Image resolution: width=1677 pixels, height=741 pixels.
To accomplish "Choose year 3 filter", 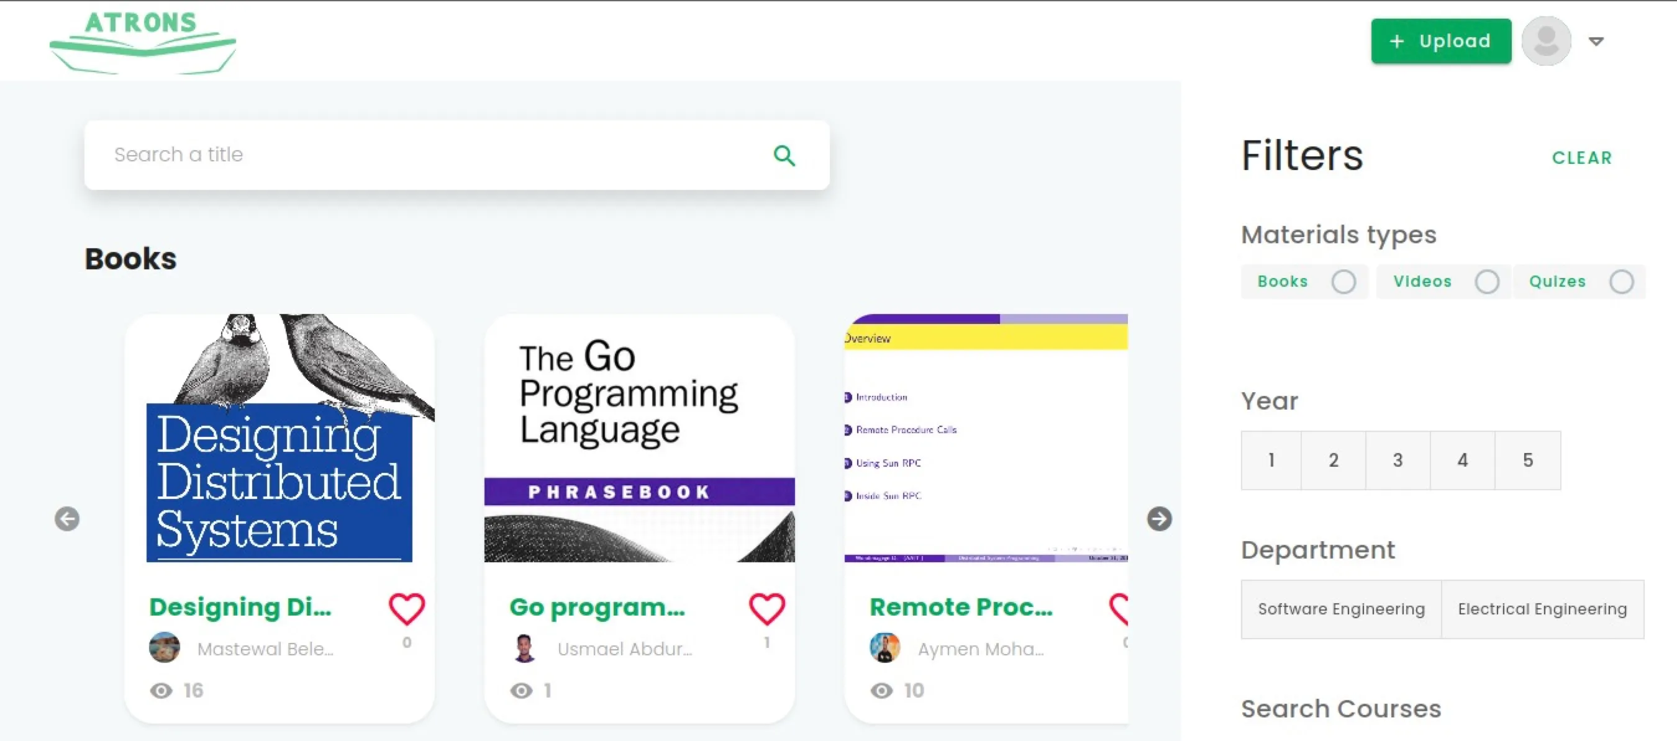I will (1397, 460).
